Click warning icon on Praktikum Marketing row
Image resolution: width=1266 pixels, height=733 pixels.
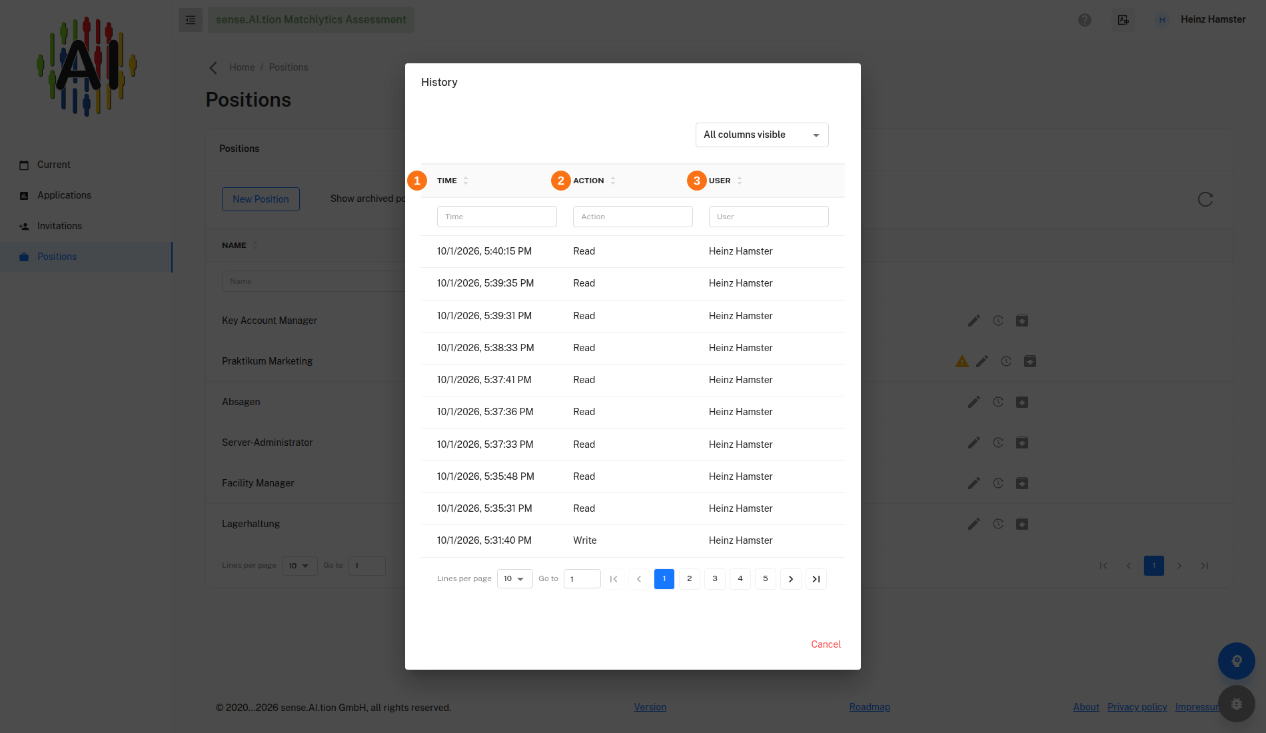[962, 361]
